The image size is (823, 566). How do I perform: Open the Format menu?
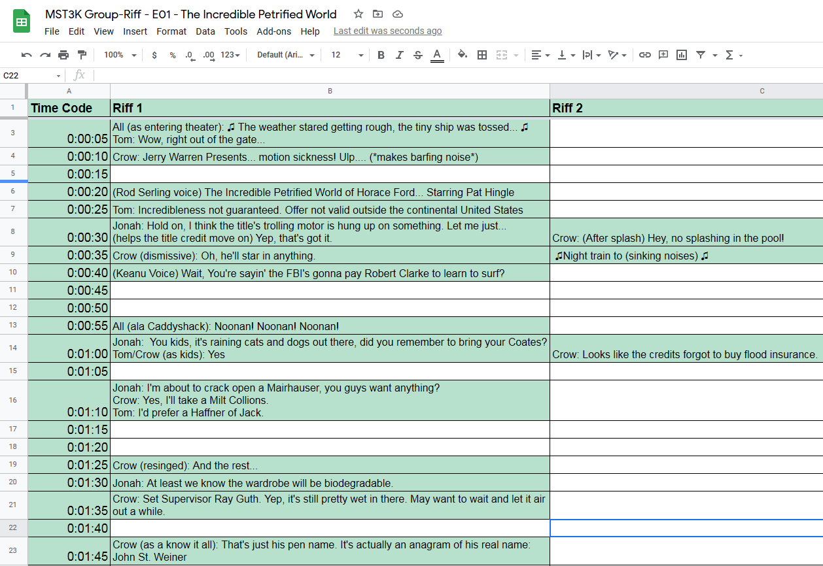(x=171, y=31)
